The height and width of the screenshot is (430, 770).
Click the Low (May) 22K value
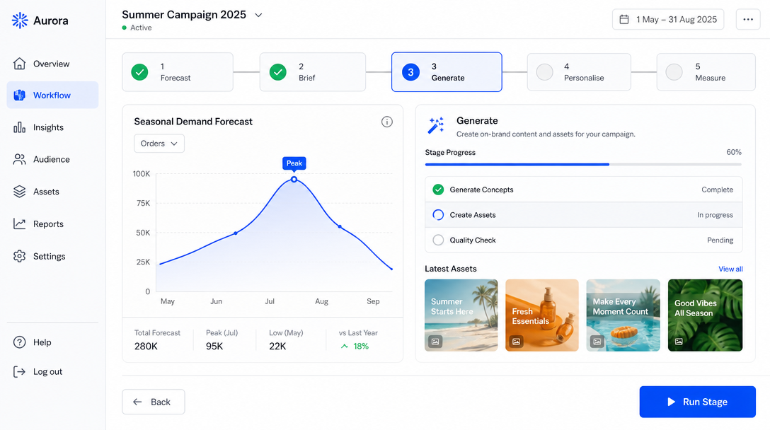click(x=277, y=347)
